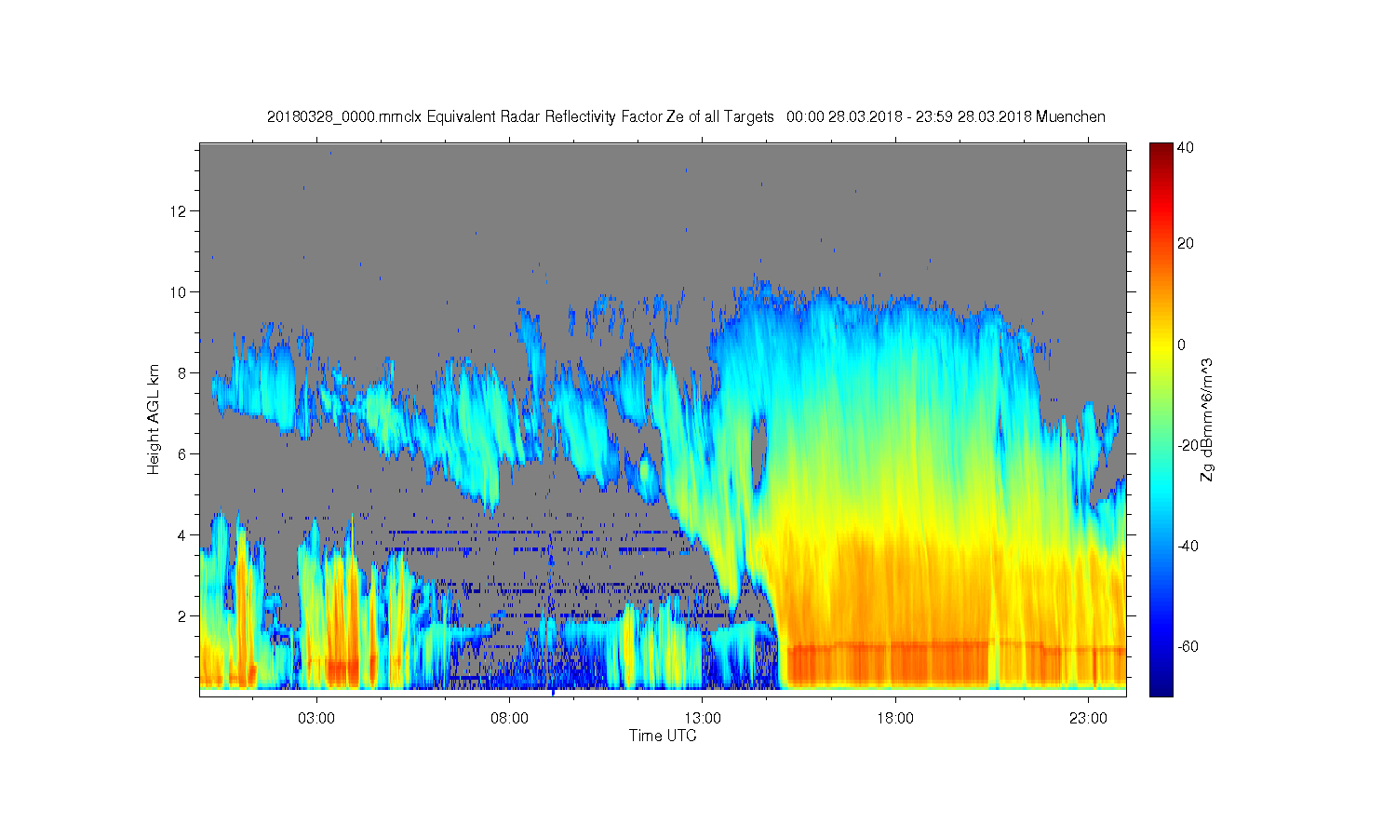
Task: Click the height tick label 6
Action: (x=183, y=453)
